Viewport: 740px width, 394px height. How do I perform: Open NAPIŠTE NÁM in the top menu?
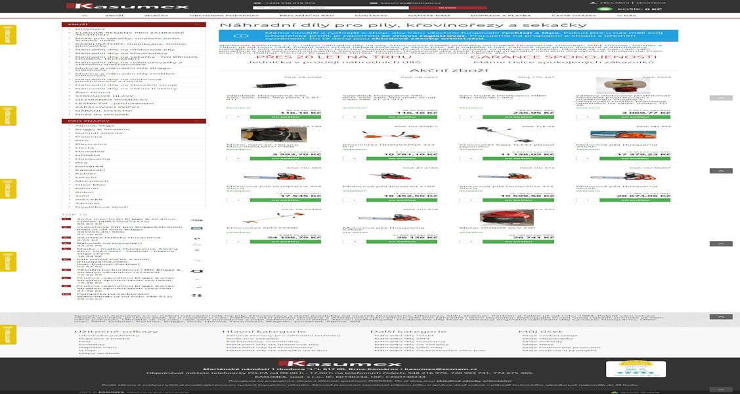coord(429,16)
